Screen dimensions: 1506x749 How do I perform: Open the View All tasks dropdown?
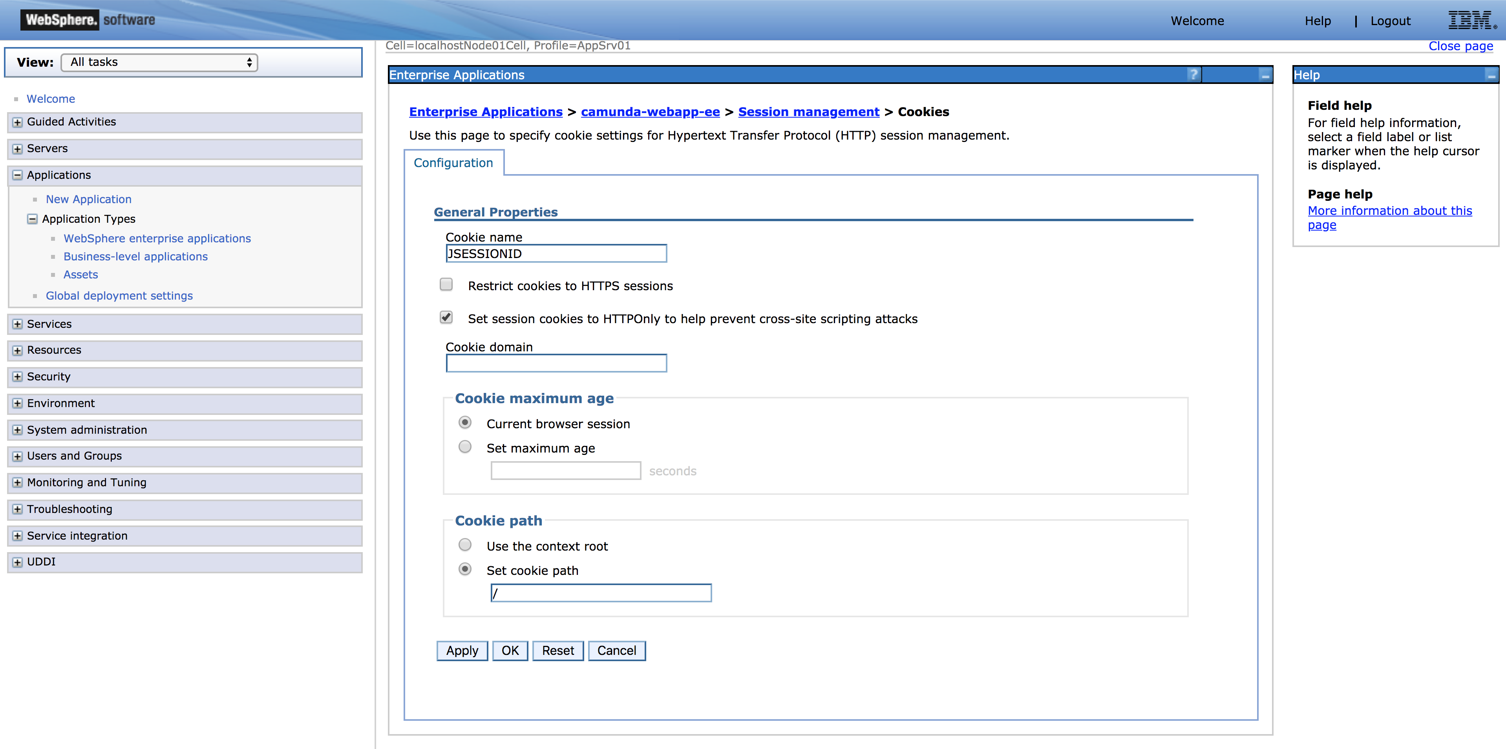pyautogui.click(x=159, y=62)
